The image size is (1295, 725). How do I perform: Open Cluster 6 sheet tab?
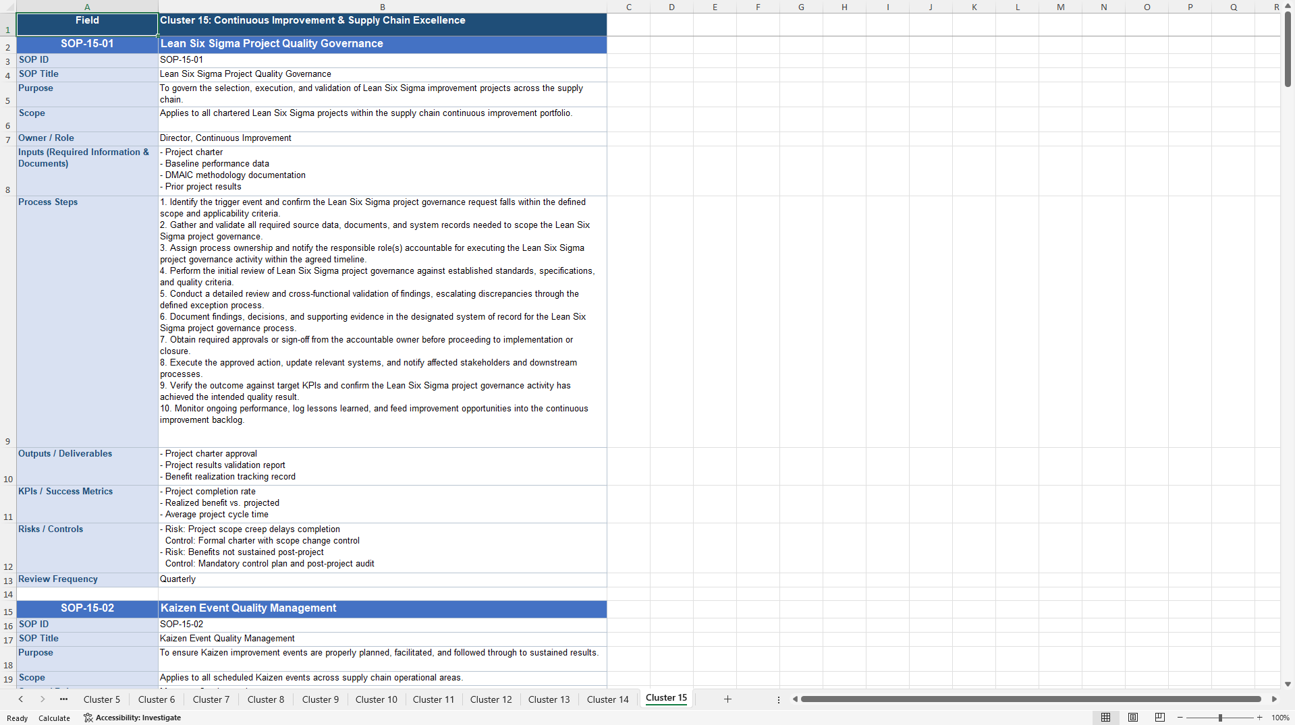(x=157, y=699)
